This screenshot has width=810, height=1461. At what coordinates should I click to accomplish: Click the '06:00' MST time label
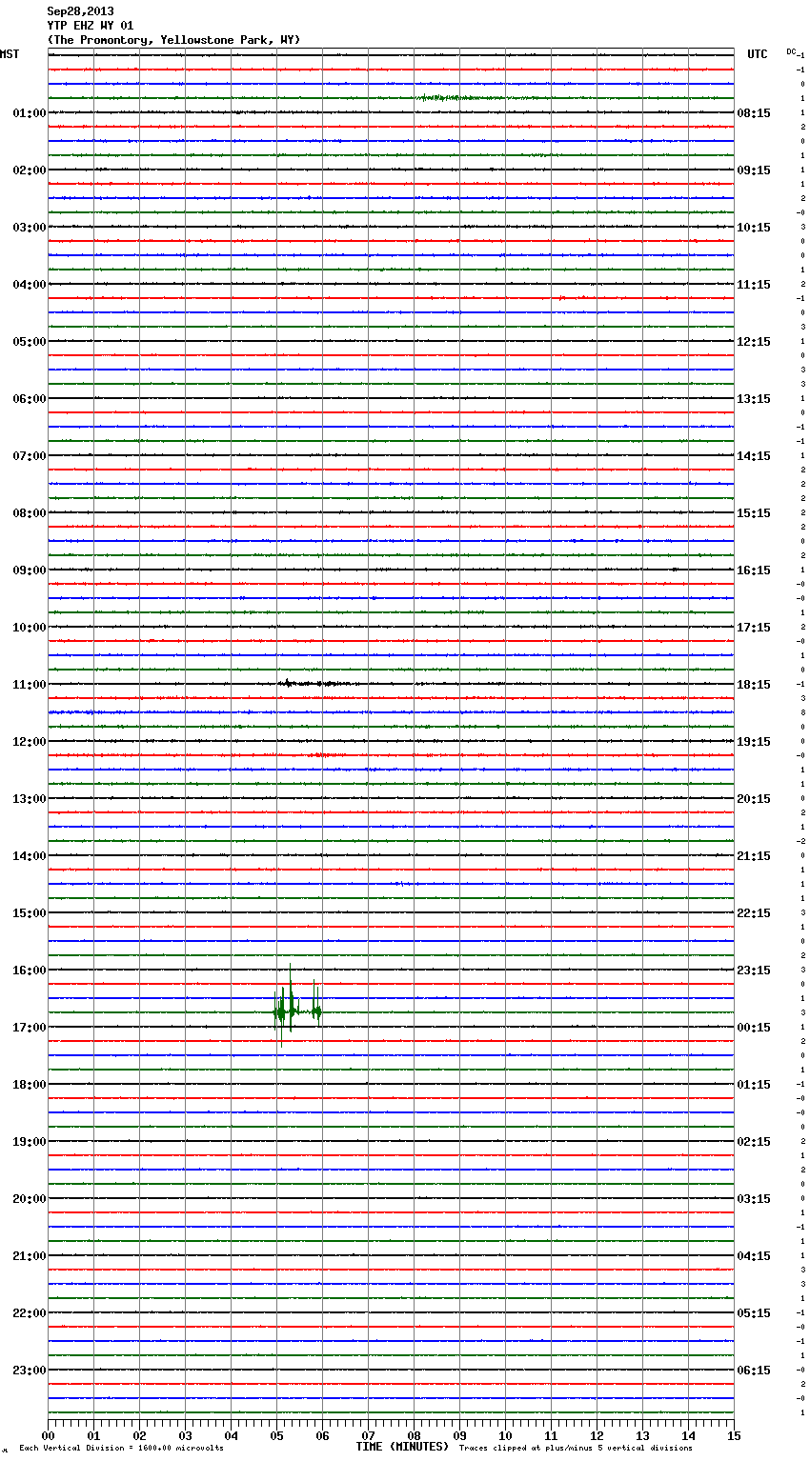[x=29, y=399]
